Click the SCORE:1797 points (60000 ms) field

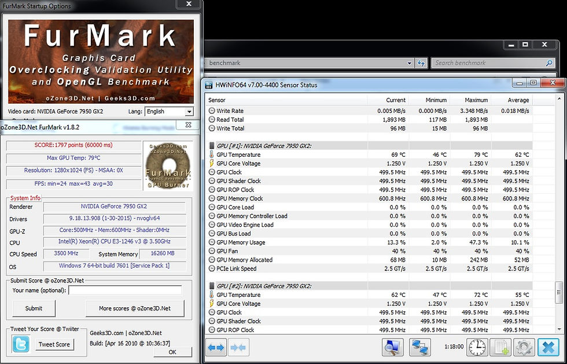pyautogui.click(x=73, y=145)
